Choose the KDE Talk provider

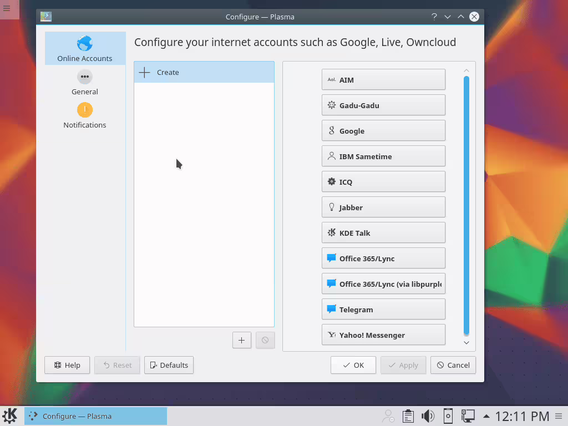point(383,232)
